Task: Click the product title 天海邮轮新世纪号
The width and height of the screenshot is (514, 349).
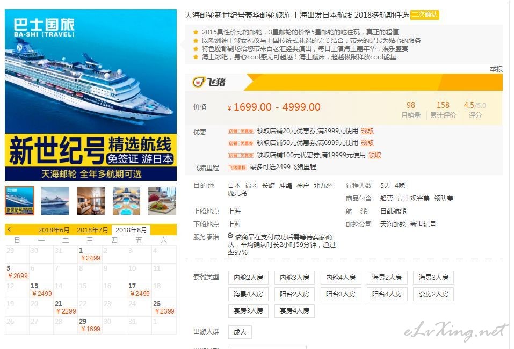Action: (297, 15)
